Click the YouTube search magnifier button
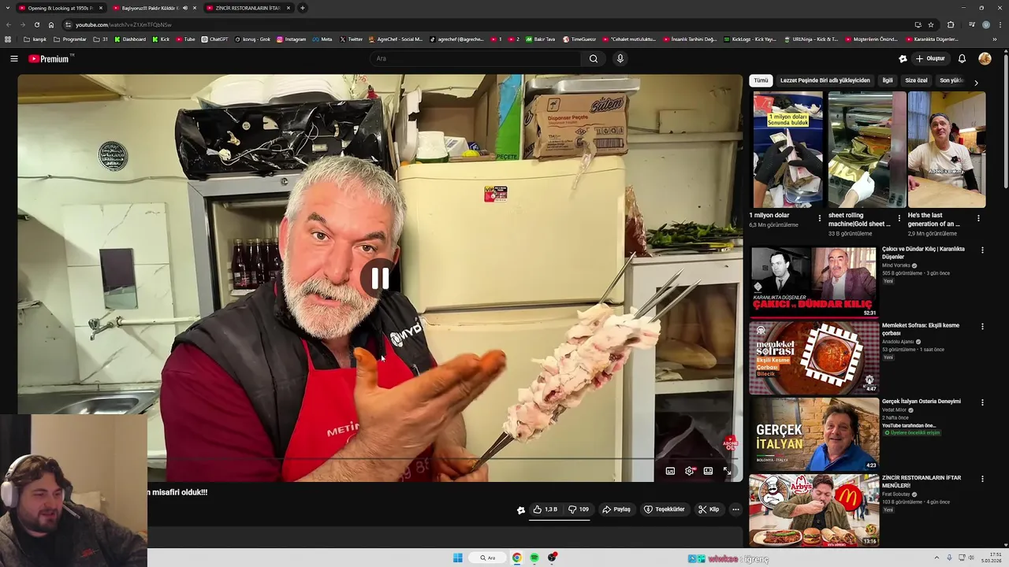 click(594, 58)
